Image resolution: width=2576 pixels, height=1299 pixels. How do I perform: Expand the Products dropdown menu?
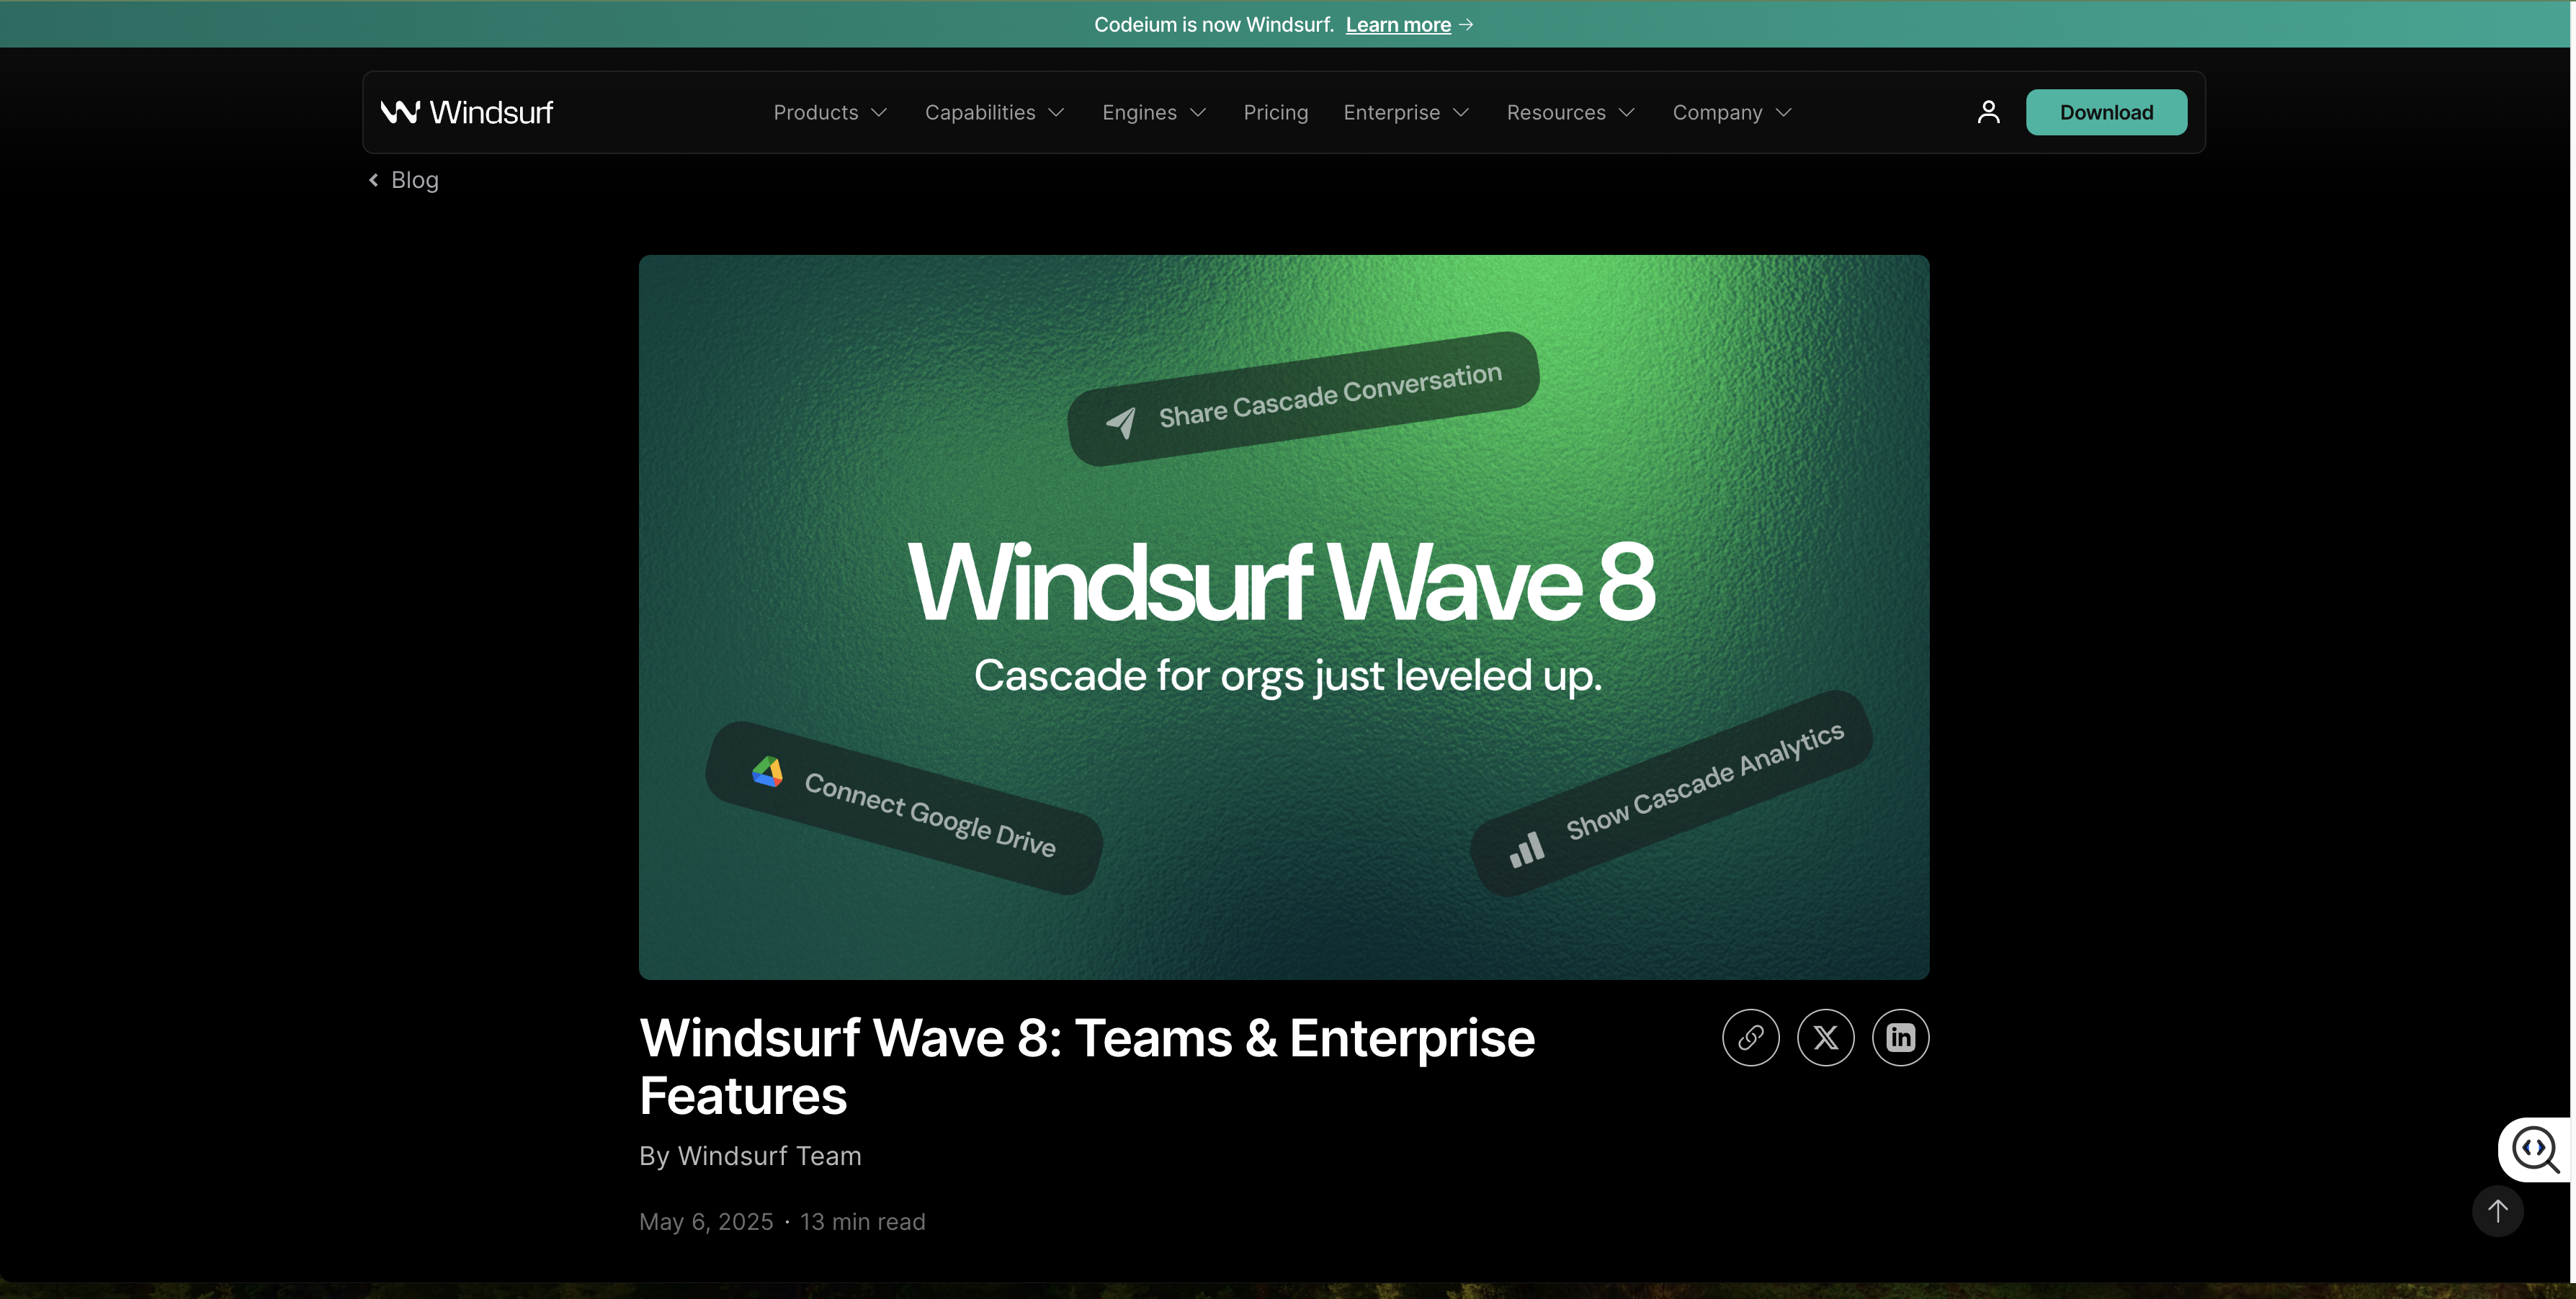[830, 113]
